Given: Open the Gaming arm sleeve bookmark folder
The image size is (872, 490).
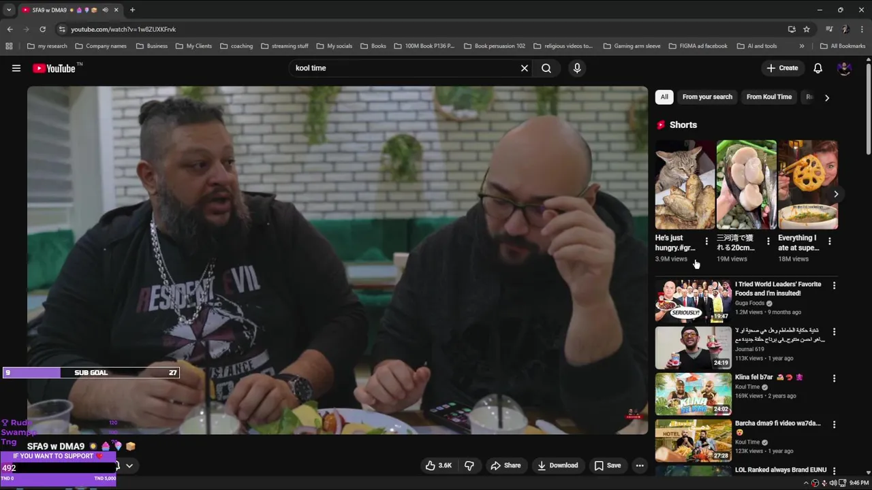Looking at the screenshot, I should pos(632,46).
